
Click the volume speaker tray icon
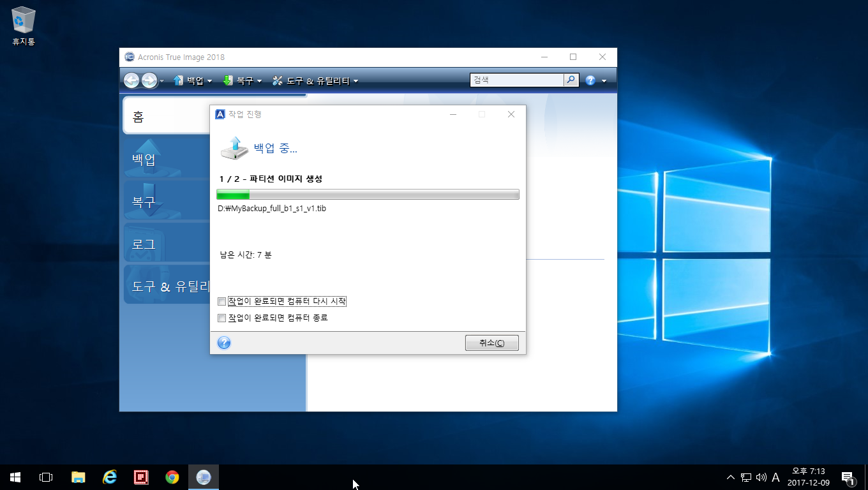point(761,477)
